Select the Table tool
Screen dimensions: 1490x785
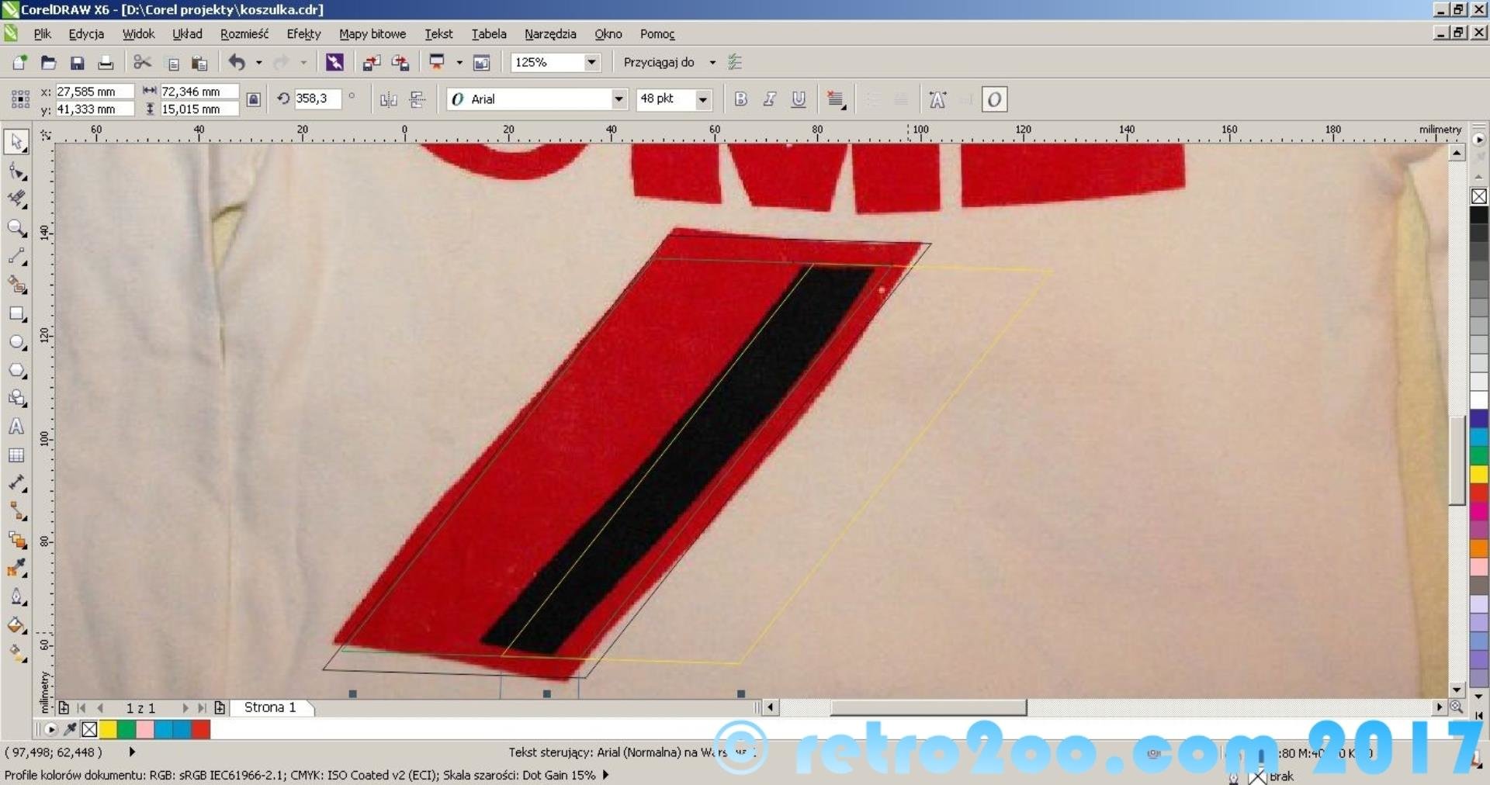[x=16, y=455]
